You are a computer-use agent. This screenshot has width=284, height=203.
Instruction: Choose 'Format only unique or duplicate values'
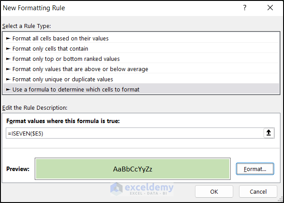click(62, 80)
